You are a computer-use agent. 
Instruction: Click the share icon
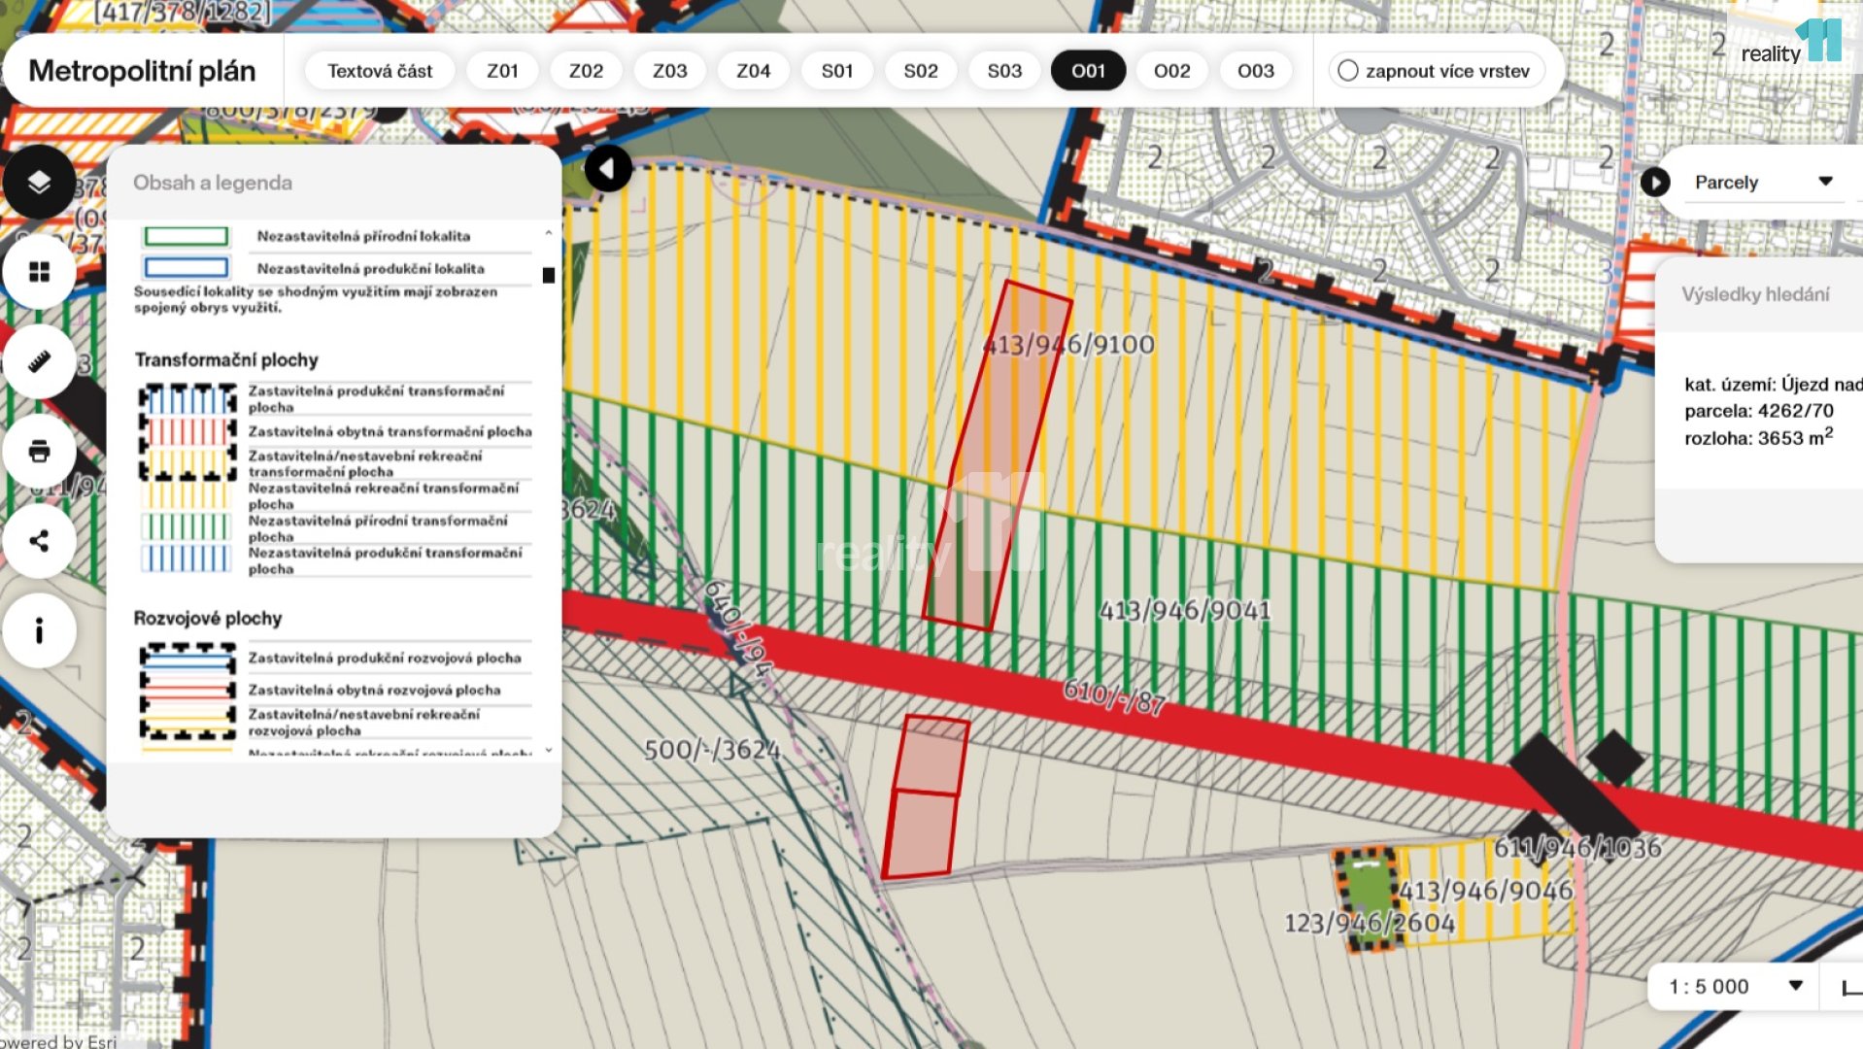point(39,541)
